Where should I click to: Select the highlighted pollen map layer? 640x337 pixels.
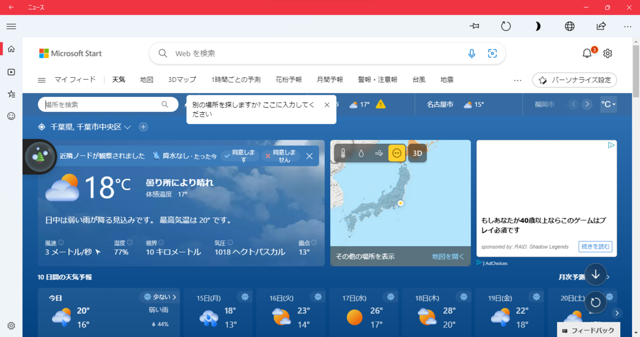(397, 153)
